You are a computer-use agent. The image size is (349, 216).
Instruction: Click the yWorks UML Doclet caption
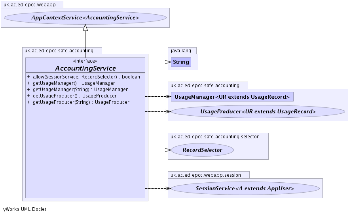(x=25, y=209)
